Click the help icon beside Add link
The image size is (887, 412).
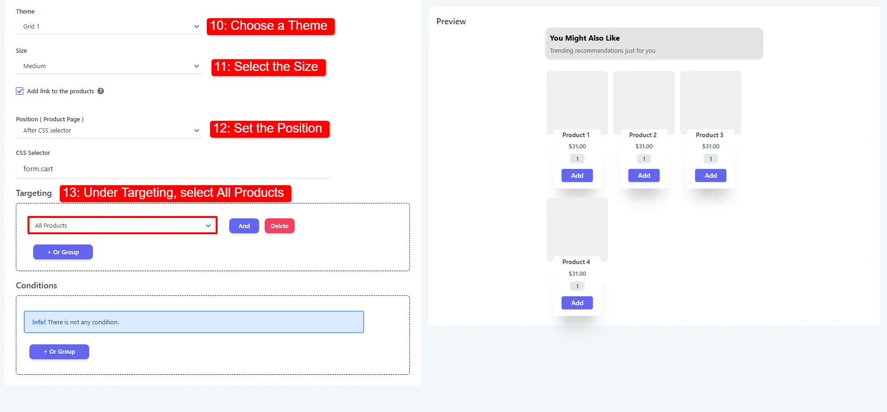100,91
